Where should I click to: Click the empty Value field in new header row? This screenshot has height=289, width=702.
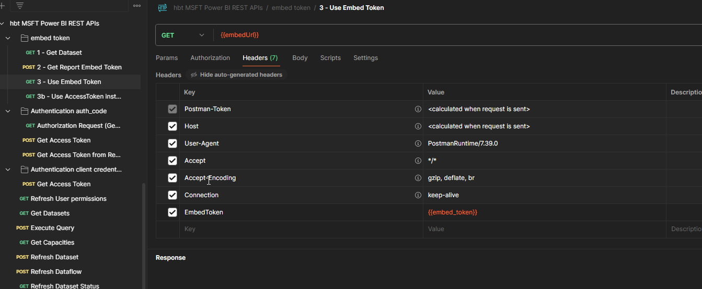(545, 229)
